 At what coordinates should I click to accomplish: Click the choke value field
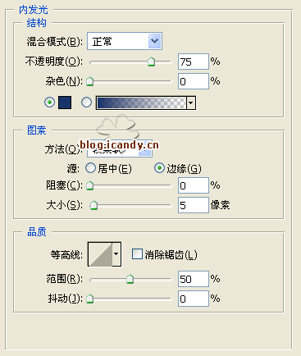click(x=194, y=185)
